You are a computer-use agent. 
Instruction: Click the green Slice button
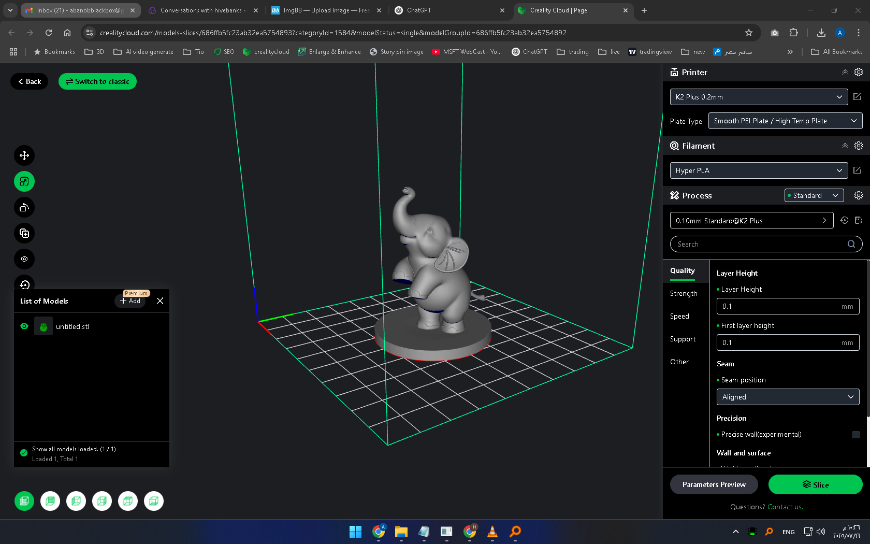pos(816,484)
